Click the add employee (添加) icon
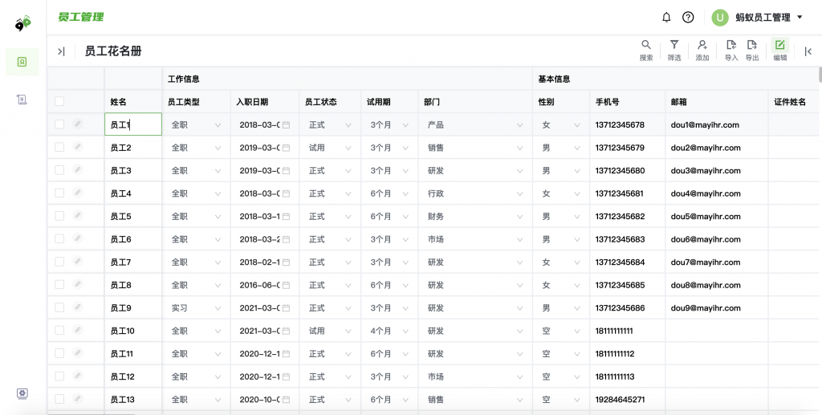822x415 pixels. point(702,46)
